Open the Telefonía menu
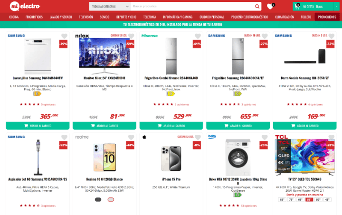342x215 pixels. [x=150, y=17]
